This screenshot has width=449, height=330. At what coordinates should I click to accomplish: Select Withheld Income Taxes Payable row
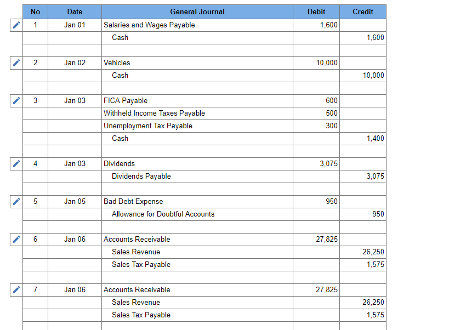point(197,113)
